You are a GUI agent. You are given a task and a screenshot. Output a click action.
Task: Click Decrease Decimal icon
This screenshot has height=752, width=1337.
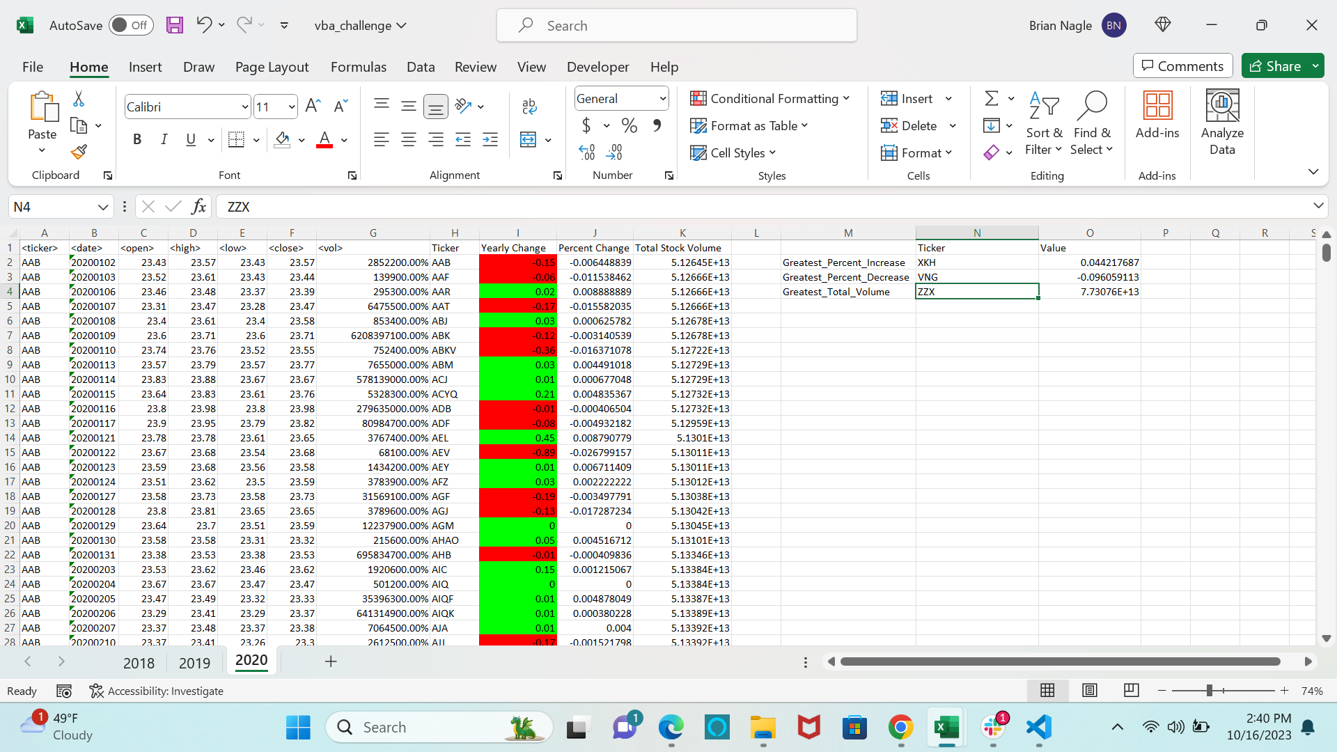614,152
